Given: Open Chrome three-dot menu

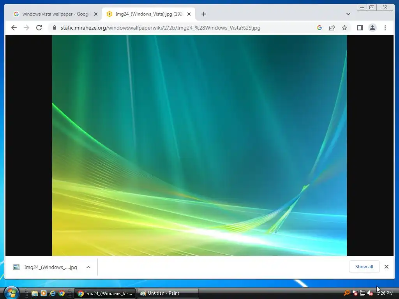Looking at the screenshot, I should click(x=385, y=28).
